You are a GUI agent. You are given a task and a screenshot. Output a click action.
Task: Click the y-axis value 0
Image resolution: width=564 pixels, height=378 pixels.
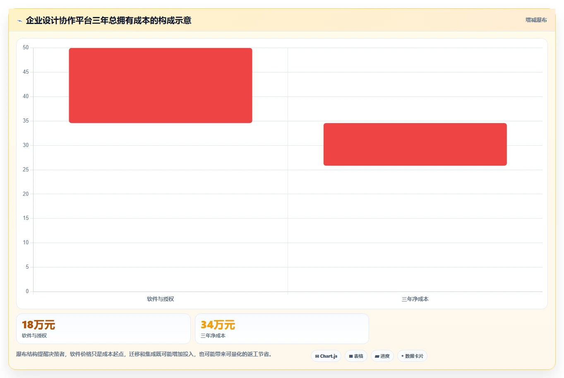27,291
